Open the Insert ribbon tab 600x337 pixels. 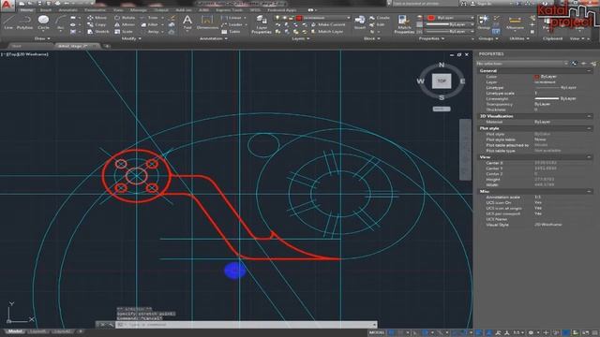[46, 10]
